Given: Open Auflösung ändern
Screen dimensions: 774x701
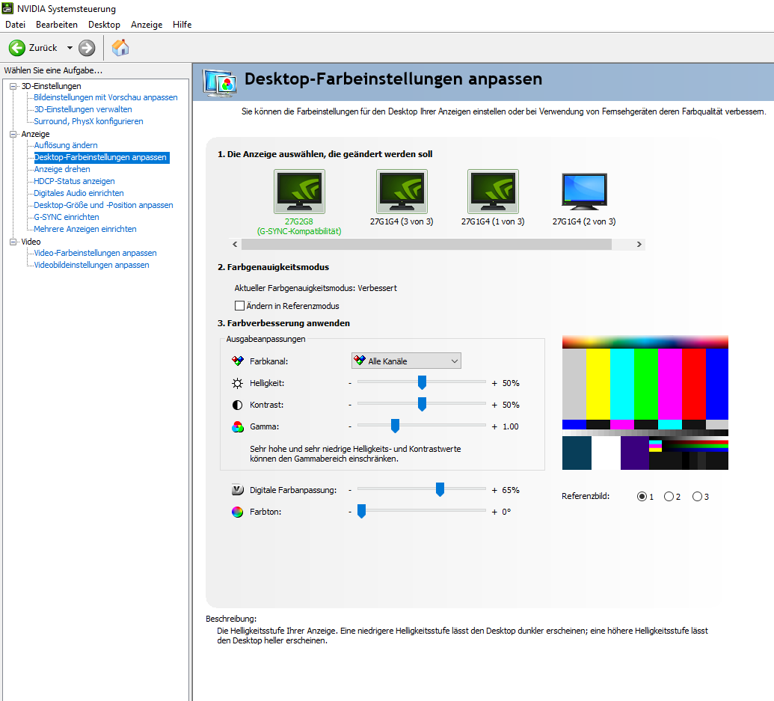Looking at the screenshot, I should [x=66, y=145].
